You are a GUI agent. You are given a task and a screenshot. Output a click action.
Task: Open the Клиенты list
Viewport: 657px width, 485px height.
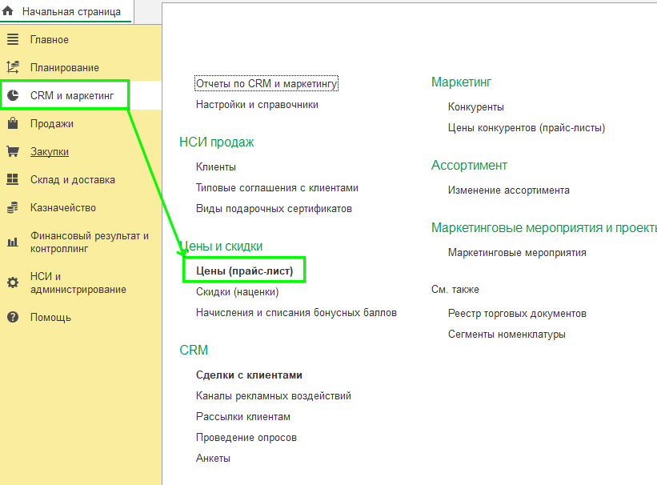tap(216, 166)
